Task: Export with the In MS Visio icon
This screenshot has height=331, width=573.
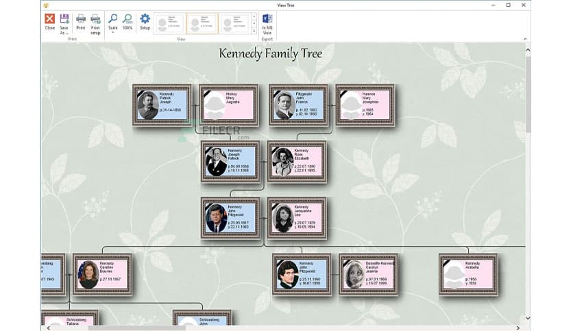Action: 267,19
